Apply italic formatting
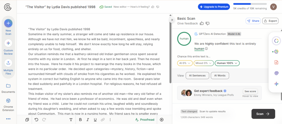Viewport: 282px width, 124px height. click(88, 120)
